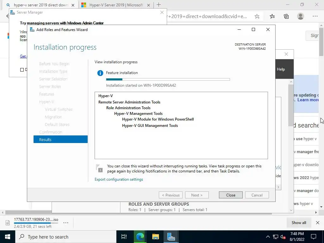The width and height of the screenshot is (324, 243).
Task: Open the Get link in Server Manager popup
Action: tap(23, 56)
